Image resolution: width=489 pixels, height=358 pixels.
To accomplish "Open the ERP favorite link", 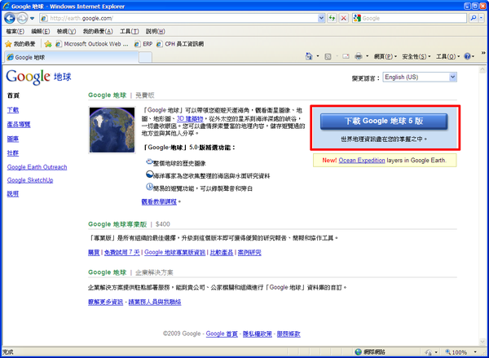I will (x=143, y=44).
